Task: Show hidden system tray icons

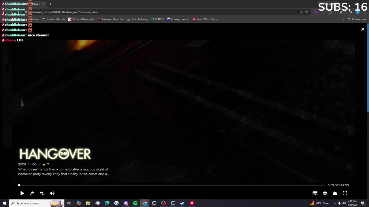Action: point(334,203)
